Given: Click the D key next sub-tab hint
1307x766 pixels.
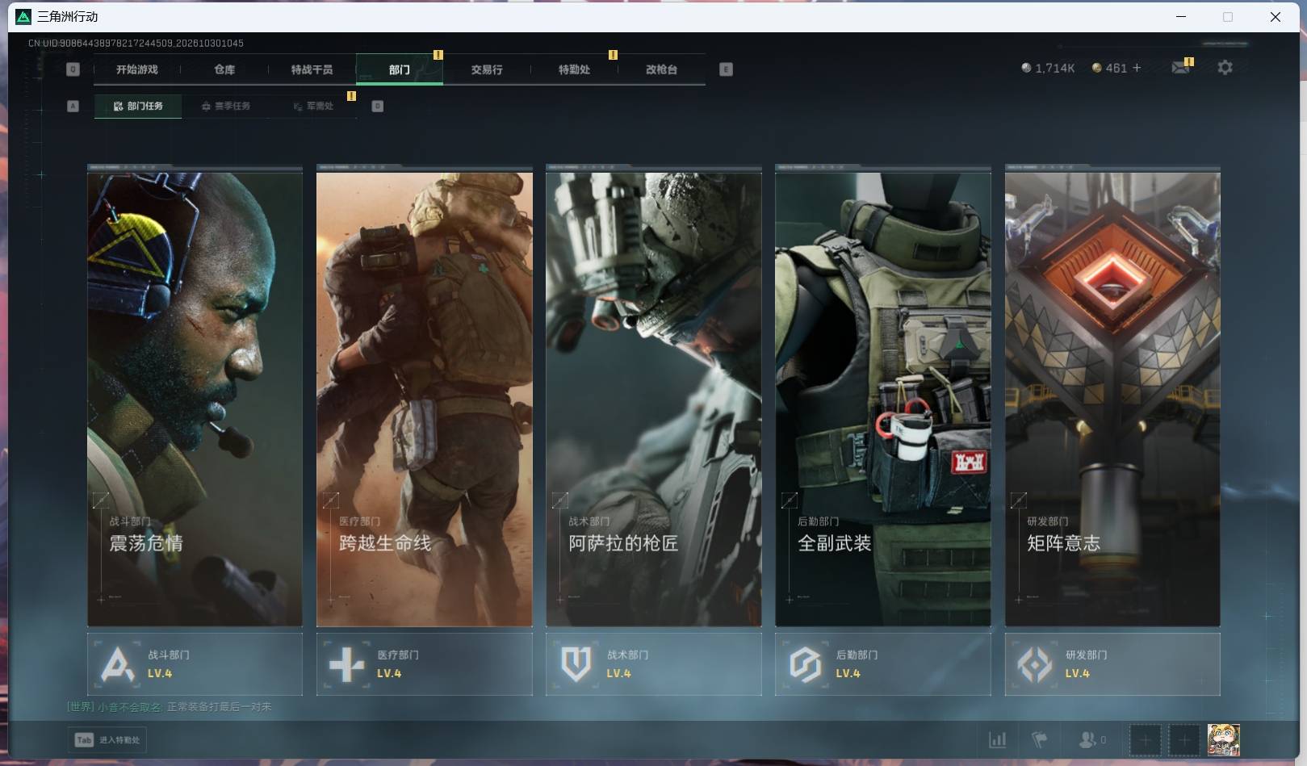Looking at the screenshot, I should click(x=377, y=106).
